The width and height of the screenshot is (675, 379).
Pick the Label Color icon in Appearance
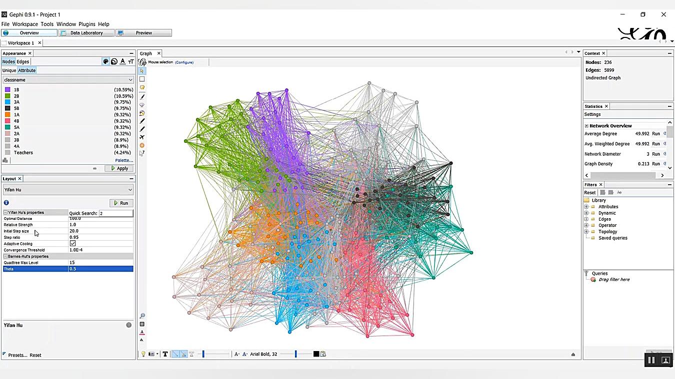tap(122, 61)
